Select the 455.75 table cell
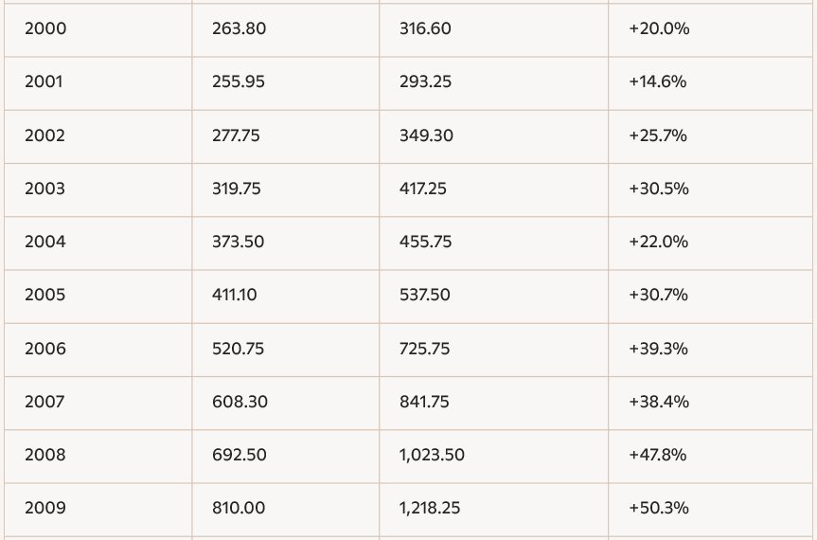817x540 pixels. point(425,242)
